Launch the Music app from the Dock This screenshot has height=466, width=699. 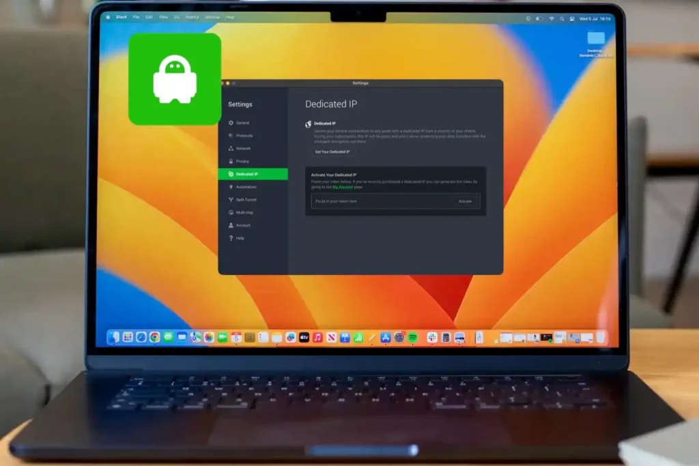pyautogui.click(x=317, y=338)
